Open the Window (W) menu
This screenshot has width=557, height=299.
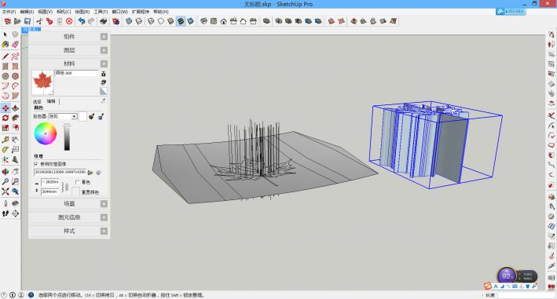pyautogui.click(x=119, y=12)
